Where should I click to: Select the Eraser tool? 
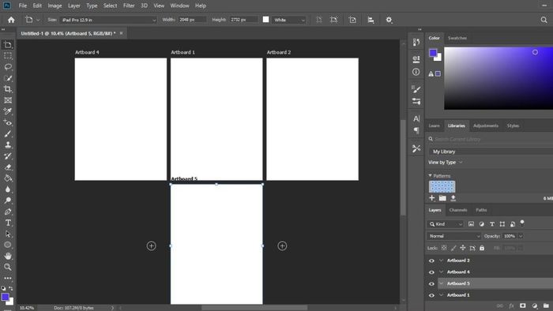[8, 167]
